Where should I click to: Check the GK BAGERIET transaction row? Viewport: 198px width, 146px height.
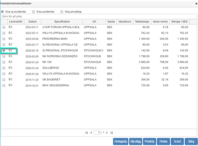4,80
